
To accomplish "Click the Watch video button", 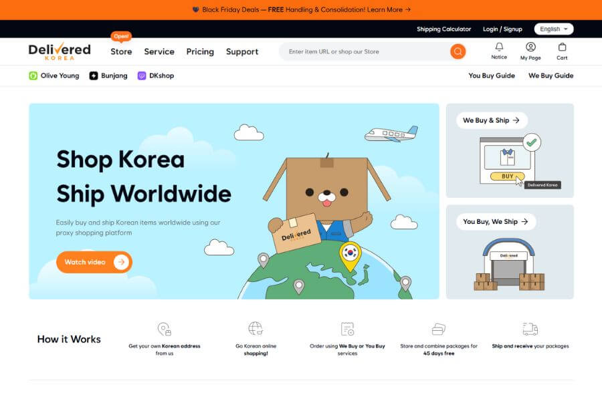I will 94,262.
